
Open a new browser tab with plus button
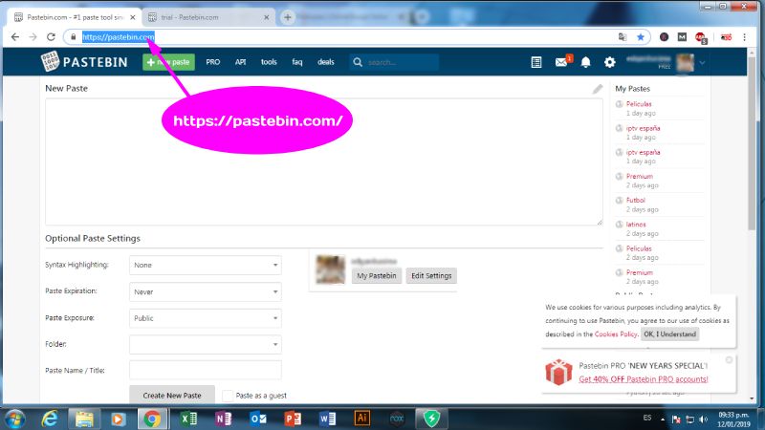(288, 17)
